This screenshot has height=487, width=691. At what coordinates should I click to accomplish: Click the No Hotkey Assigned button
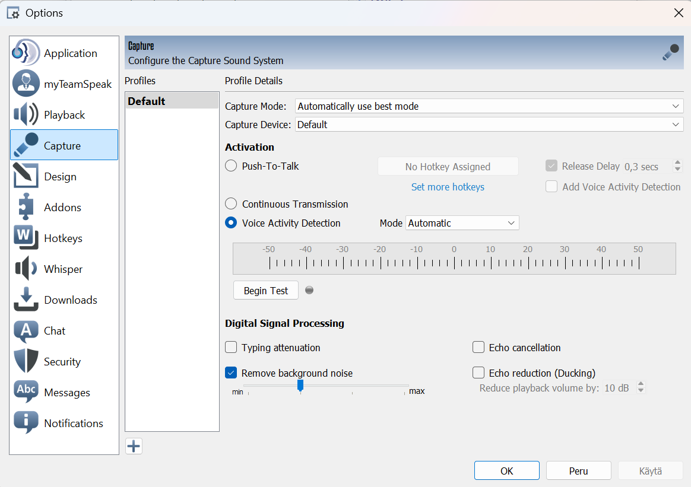(448, 167)
